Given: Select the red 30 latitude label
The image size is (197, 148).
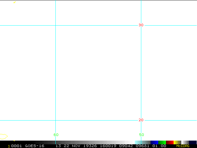Looking at the screenshot, I should click(x=141, y=25).
